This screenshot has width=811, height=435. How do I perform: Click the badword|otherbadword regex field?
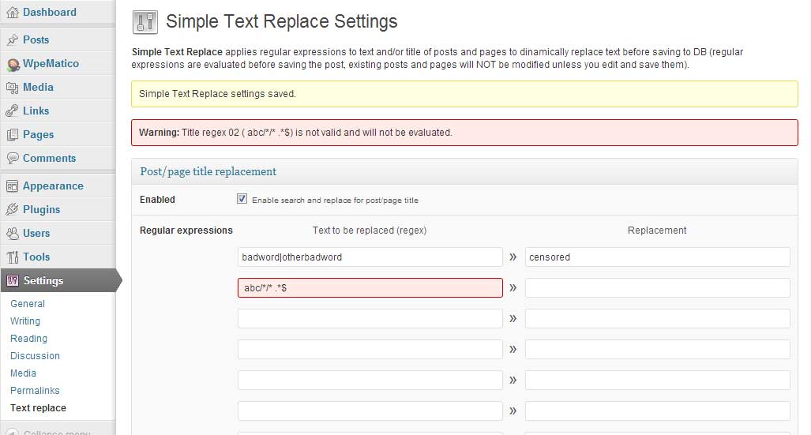coord(370,257)
